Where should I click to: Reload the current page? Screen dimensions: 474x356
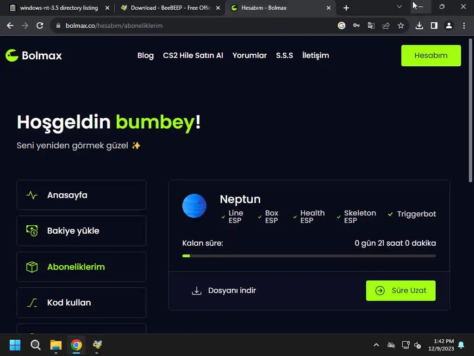point(40,26)
